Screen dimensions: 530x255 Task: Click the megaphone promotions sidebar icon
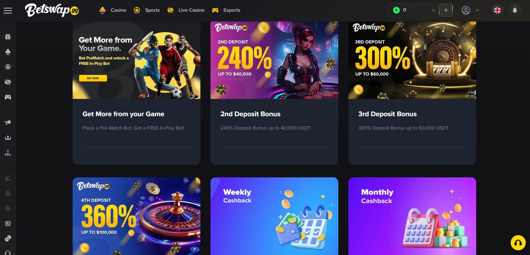pyautogui.click(x=8, y=122)
